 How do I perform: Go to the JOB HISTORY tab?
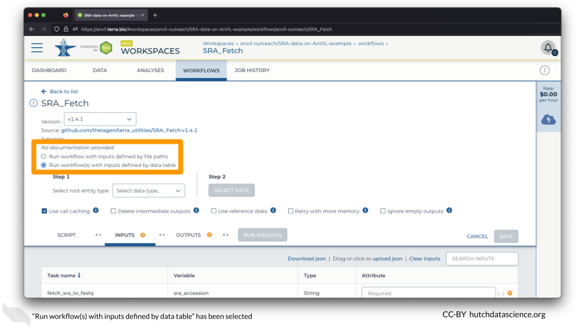(x=252, y=70)
